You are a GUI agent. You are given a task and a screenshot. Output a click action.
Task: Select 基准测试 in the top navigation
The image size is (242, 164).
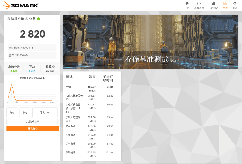click(199, 6)
